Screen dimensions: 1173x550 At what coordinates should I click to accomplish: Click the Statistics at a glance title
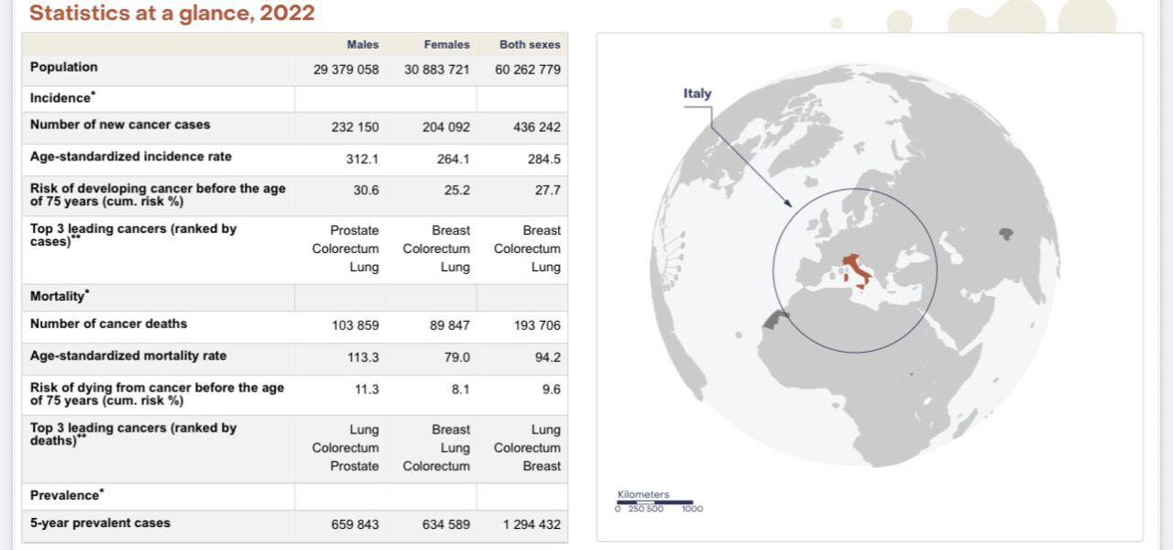tap(171, 13)
